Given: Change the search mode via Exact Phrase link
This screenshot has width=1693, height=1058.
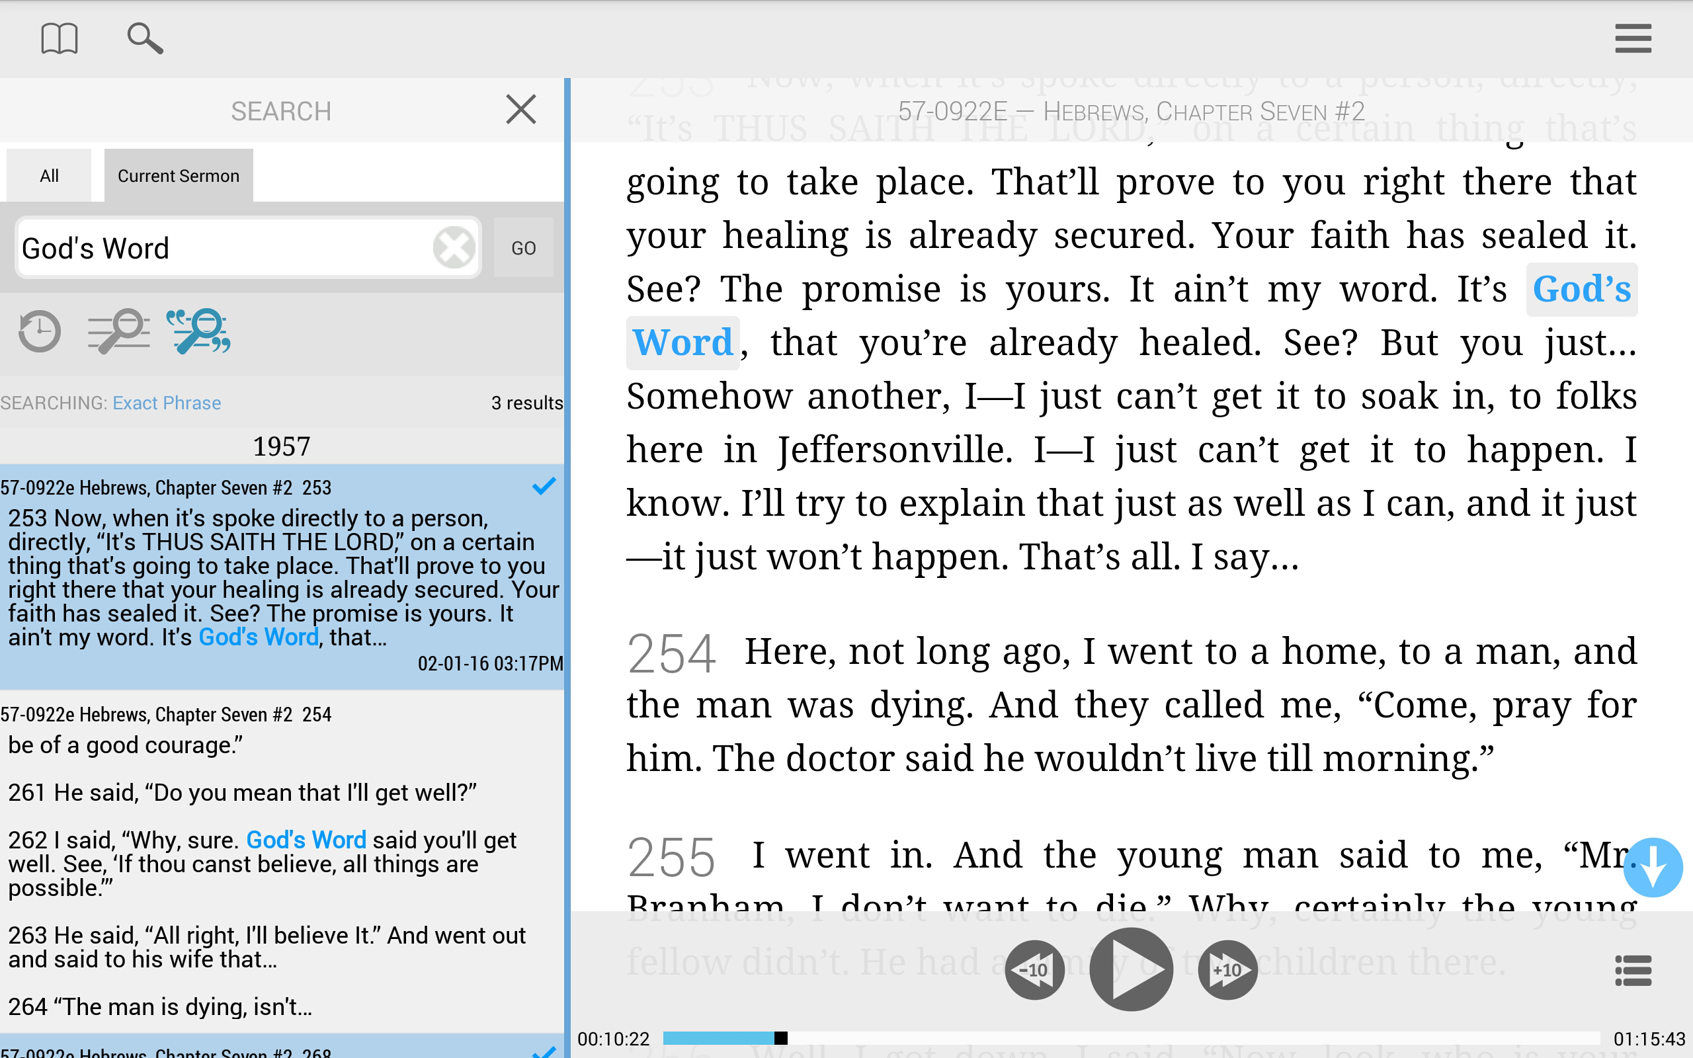Looking at the screenshot, I should pos(167,402).
